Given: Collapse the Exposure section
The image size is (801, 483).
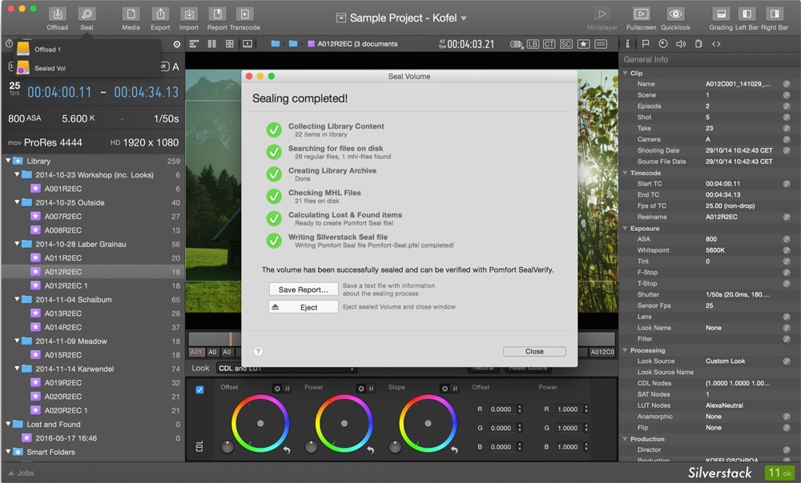Looking at the screenshot, I should 625,228.
